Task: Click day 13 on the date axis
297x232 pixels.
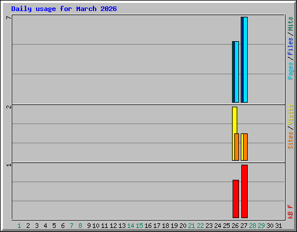Action: (122, 226)
